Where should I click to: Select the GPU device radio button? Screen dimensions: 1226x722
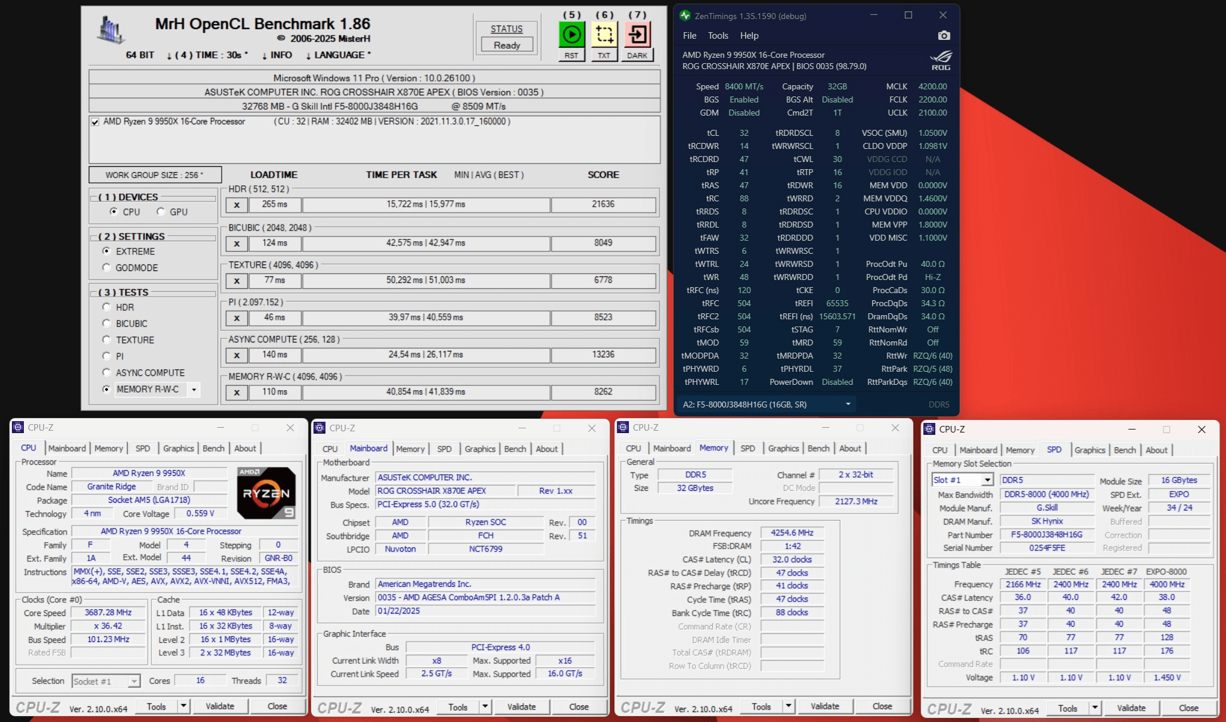[160, 211]
